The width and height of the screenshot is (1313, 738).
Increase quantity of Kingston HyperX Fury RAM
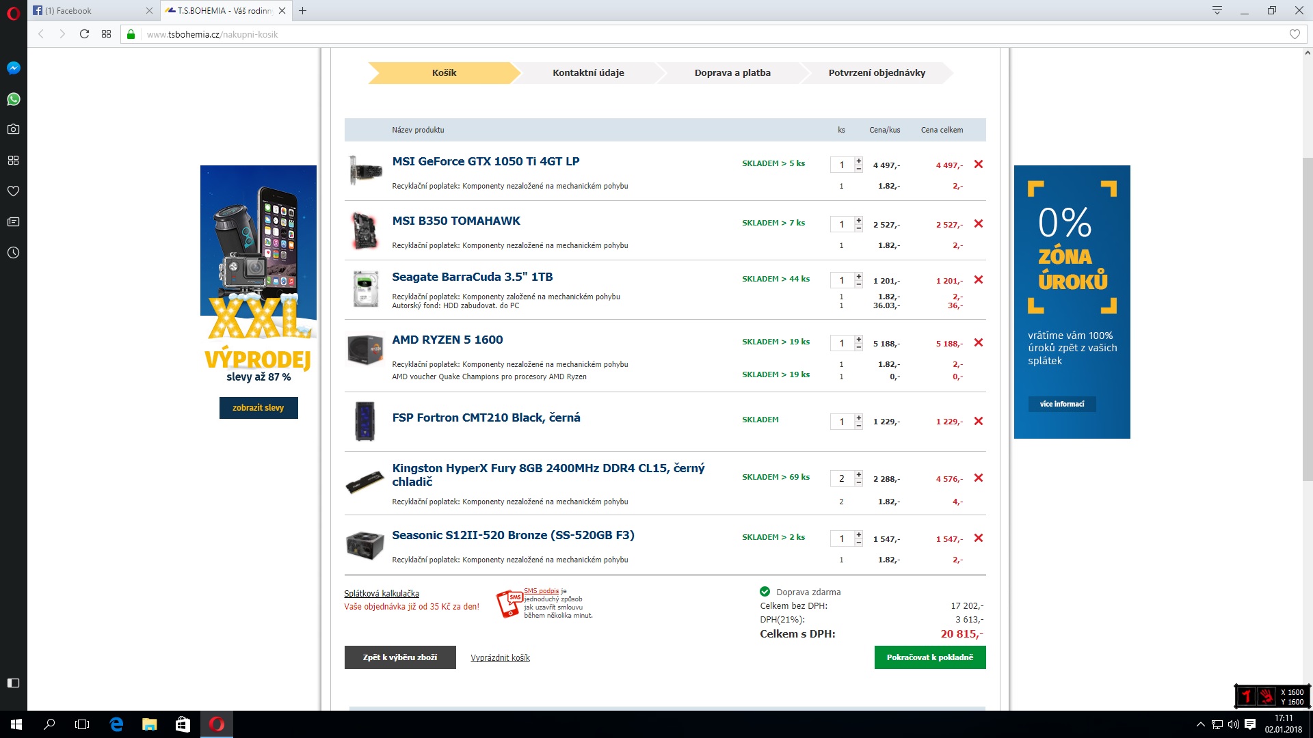[x=858, y=474]
